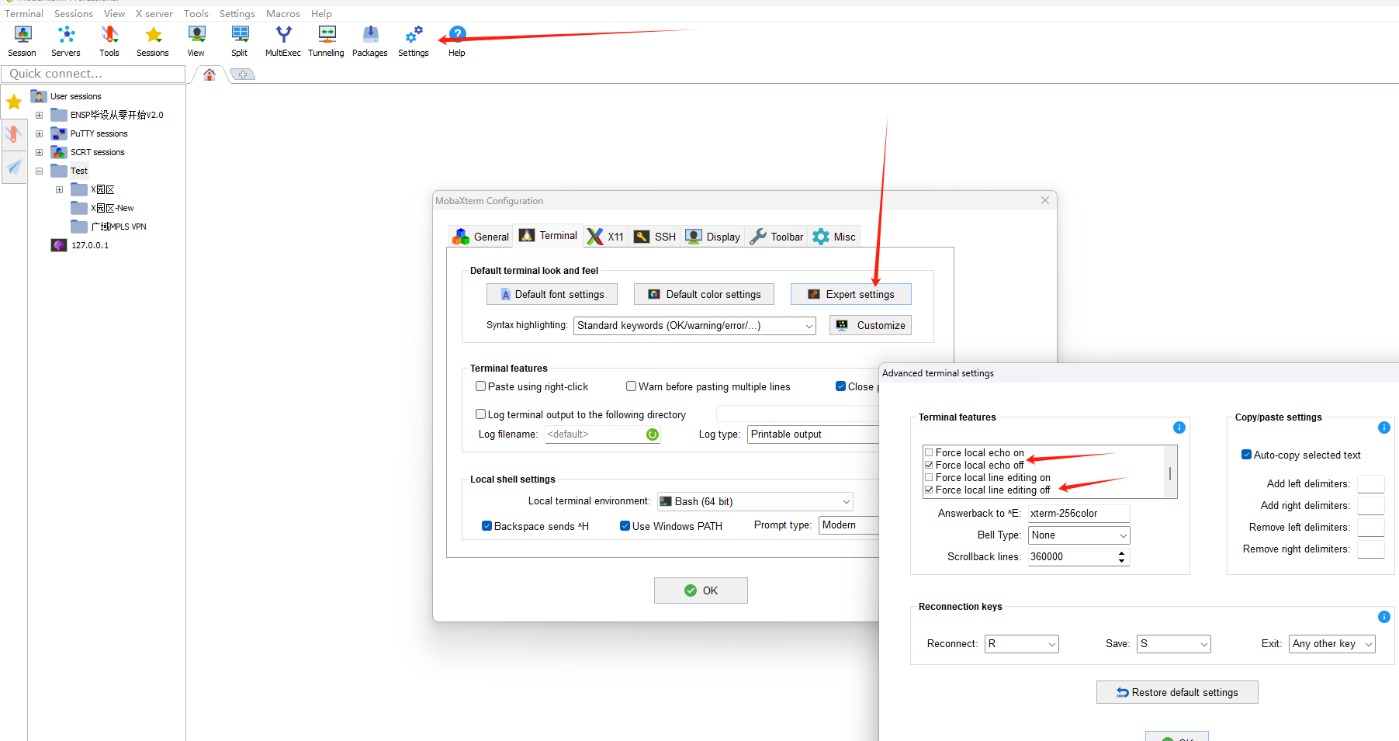Select the star Sessions sidebar tab

click(14, 102)
